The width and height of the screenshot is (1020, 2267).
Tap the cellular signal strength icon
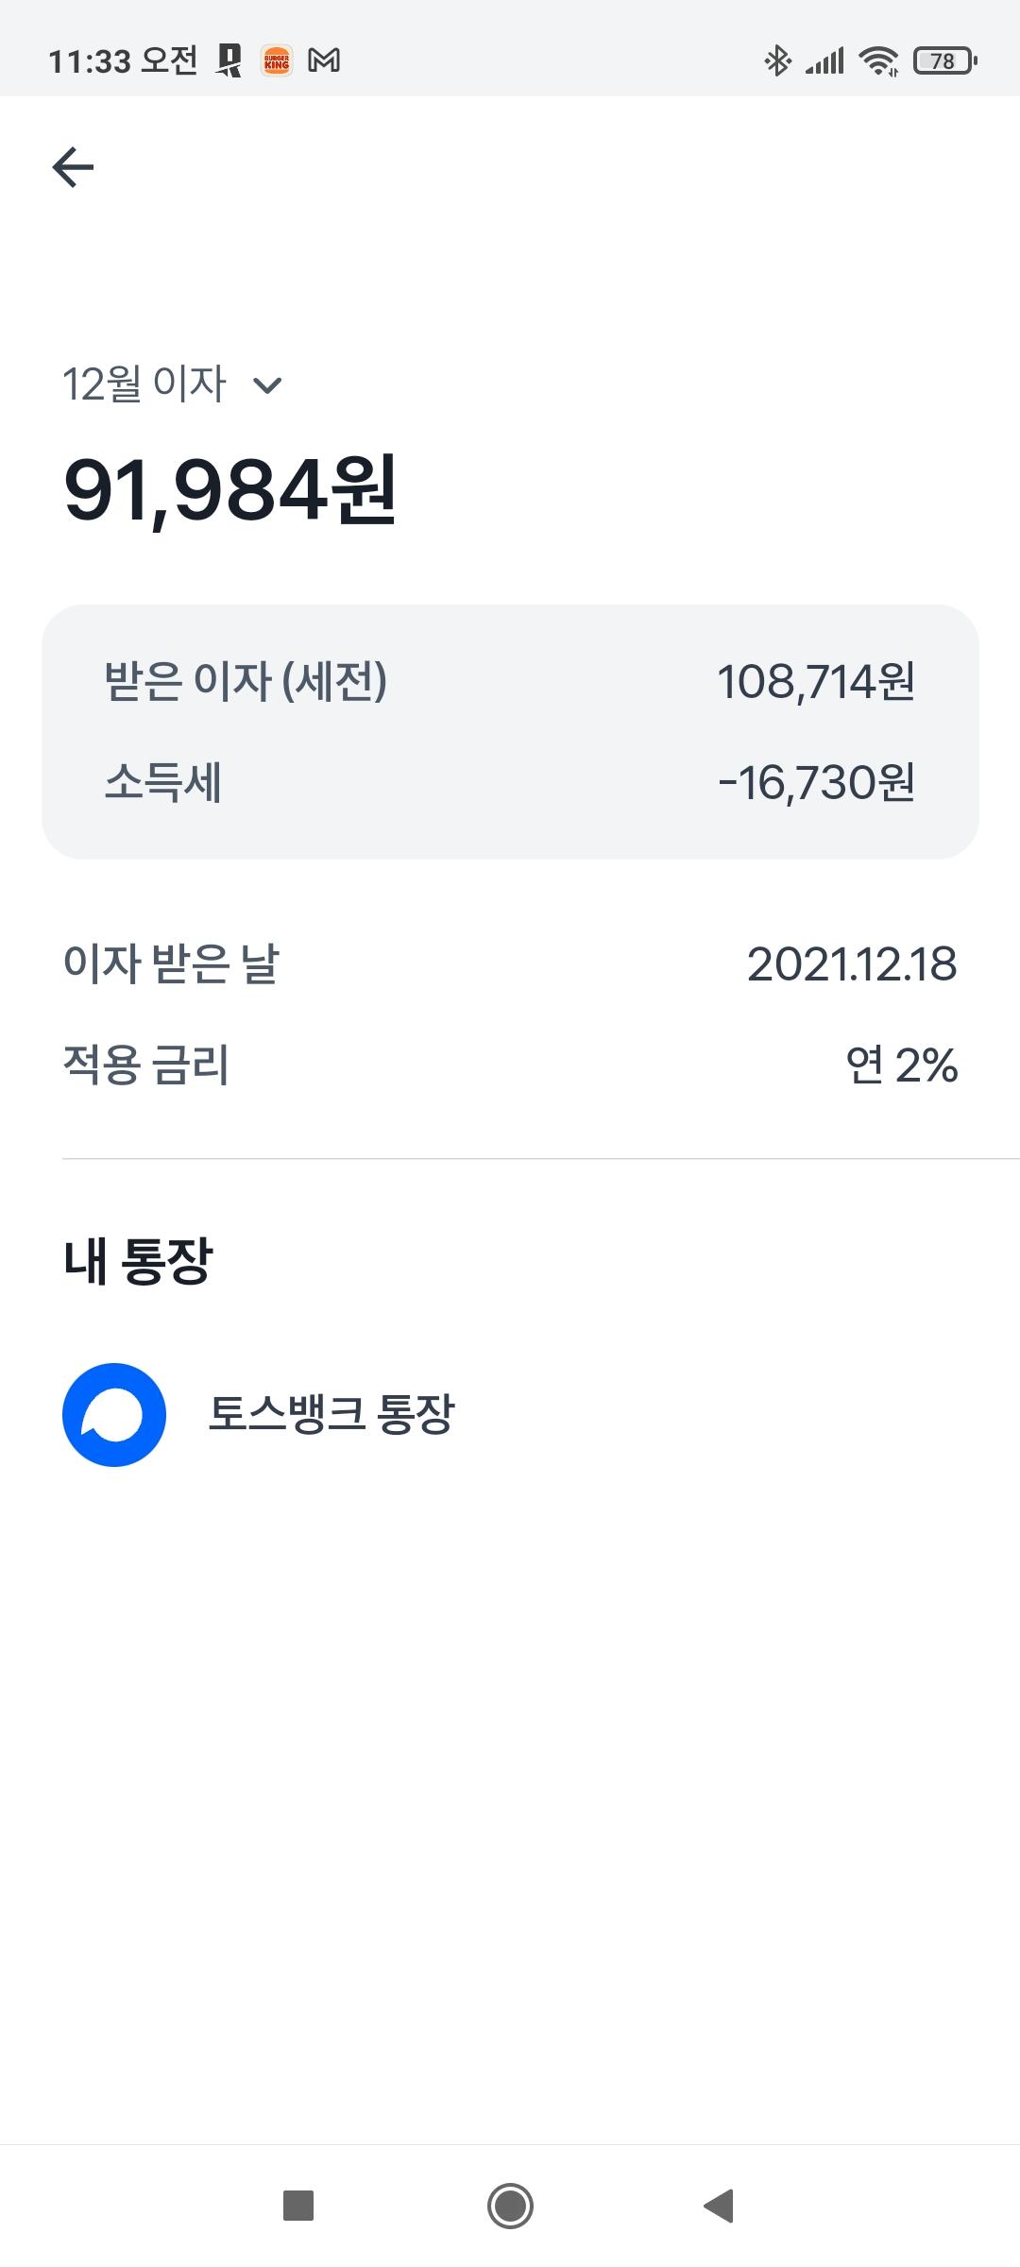[824, 61]
